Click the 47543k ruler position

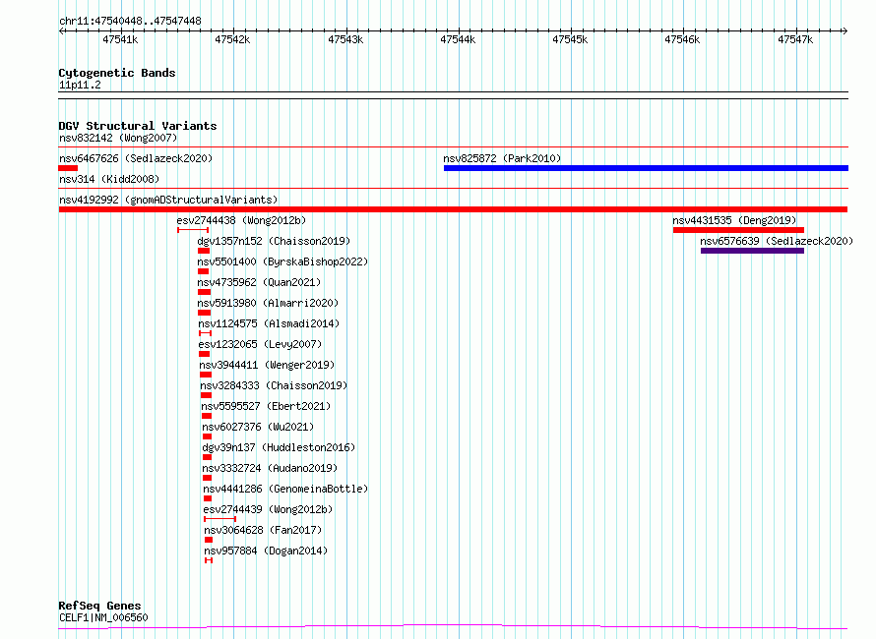345,39
